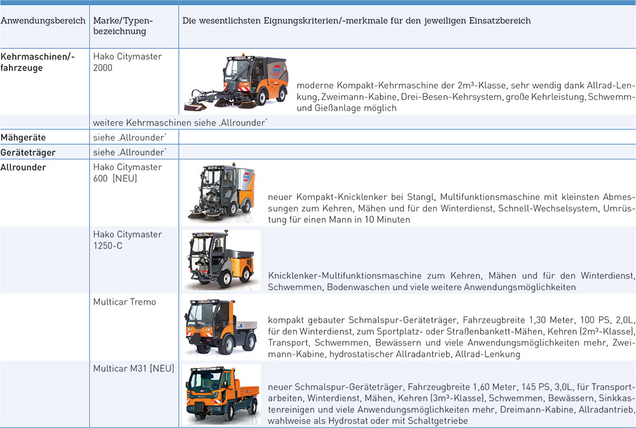Open the Multicar M31 truck photo
The image size is (636, 428).
pos(221,394)
